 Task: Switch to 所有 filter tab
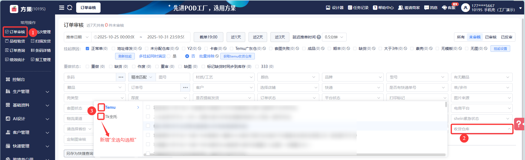(461, 37)
